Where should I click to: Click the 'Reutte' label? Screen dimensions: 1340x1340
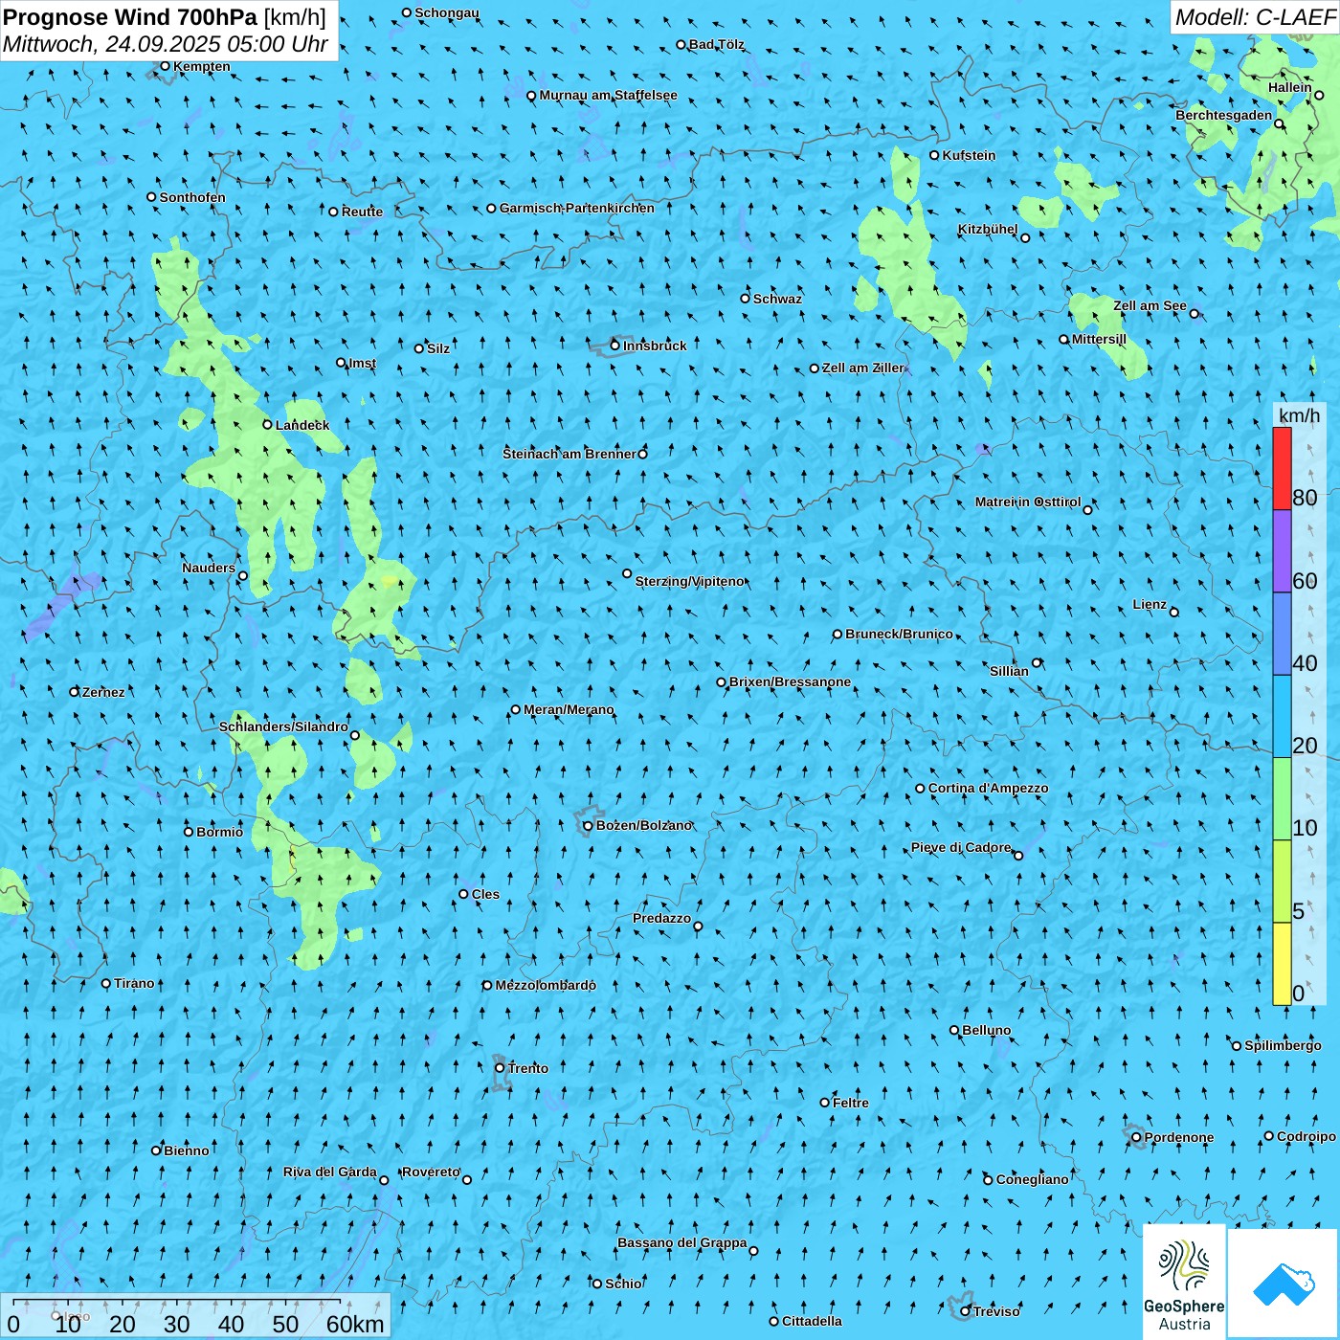362,212
